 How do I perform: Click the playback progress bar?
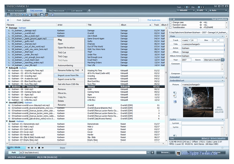16,148
